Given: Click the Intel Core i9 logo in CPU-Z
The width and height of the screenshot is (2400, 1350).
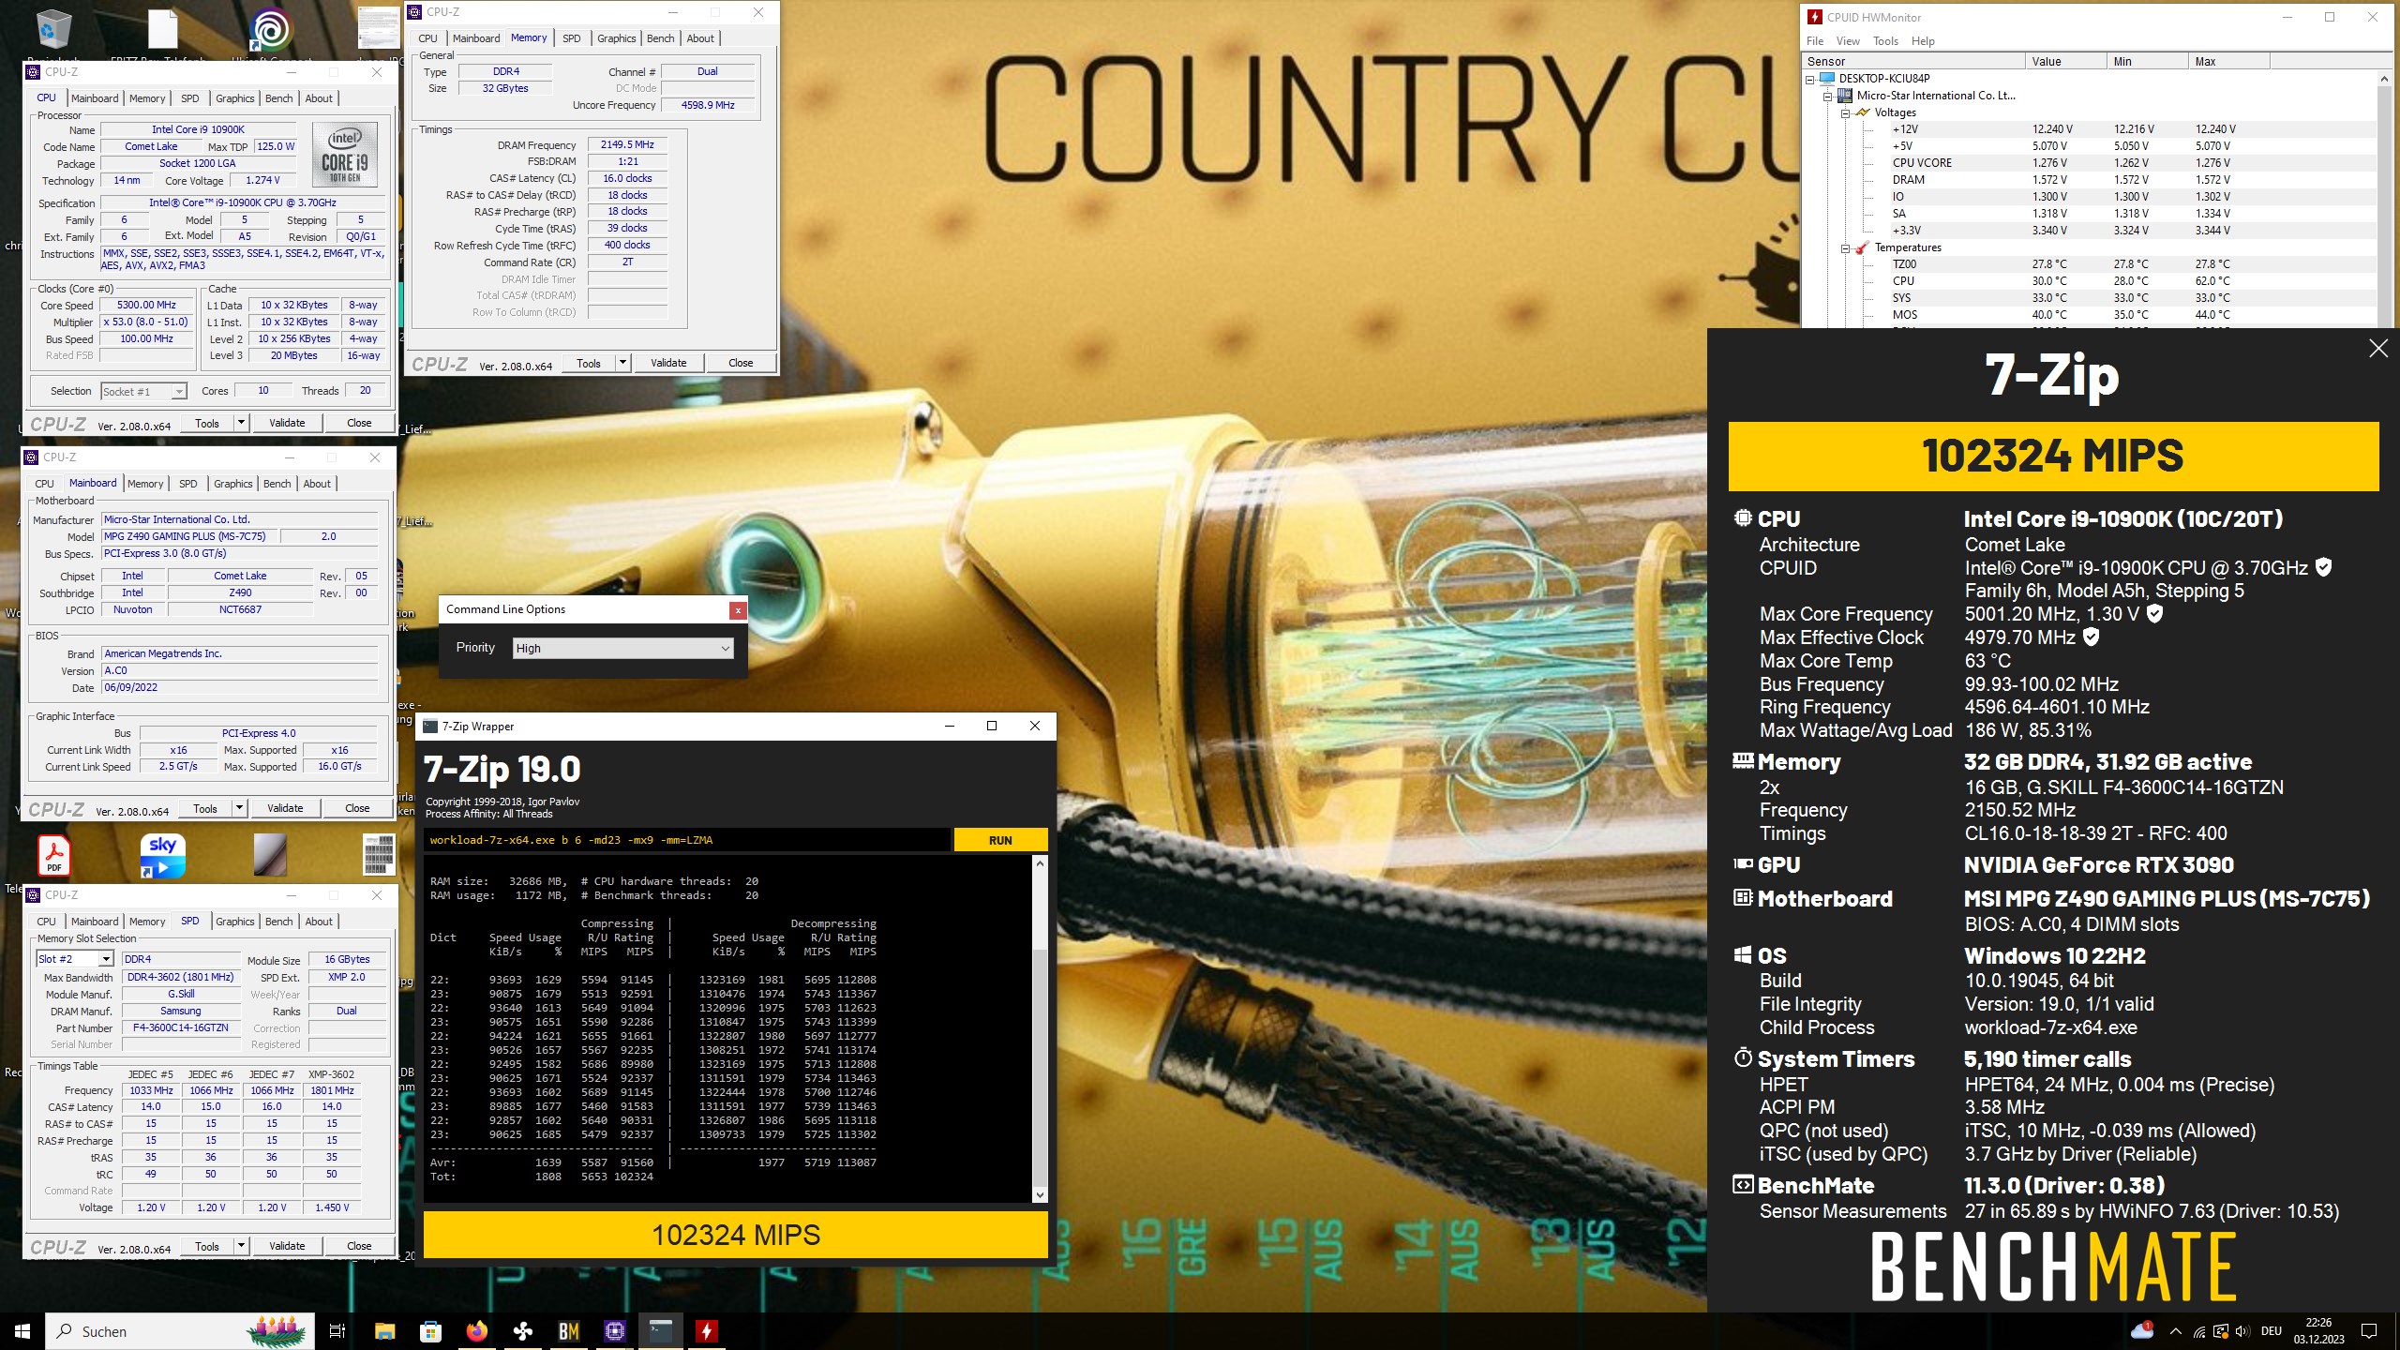Looking at the screenshot, I should (345, 154).
